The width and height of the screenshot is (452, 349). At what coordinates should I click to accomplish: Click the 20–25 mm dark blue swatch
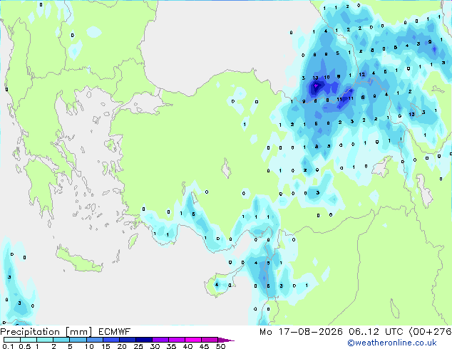click(127, 340)
